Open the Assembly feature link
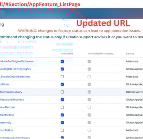 (6, 123)
